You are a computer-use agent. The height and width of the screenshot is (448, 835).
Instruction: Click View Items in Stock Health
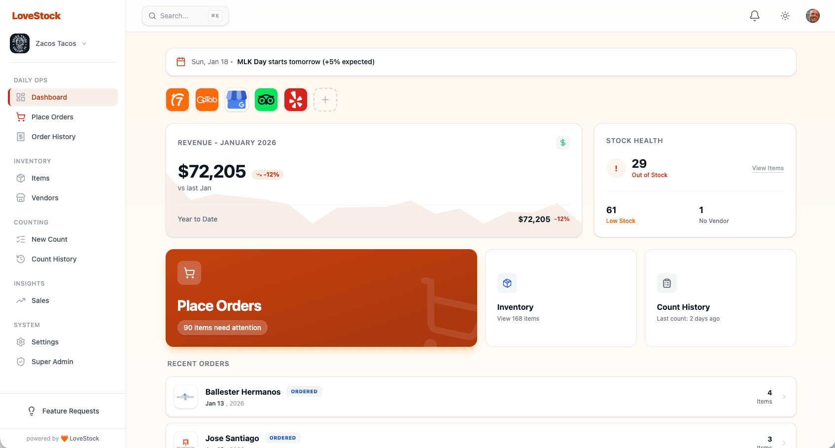pos(767,168)
